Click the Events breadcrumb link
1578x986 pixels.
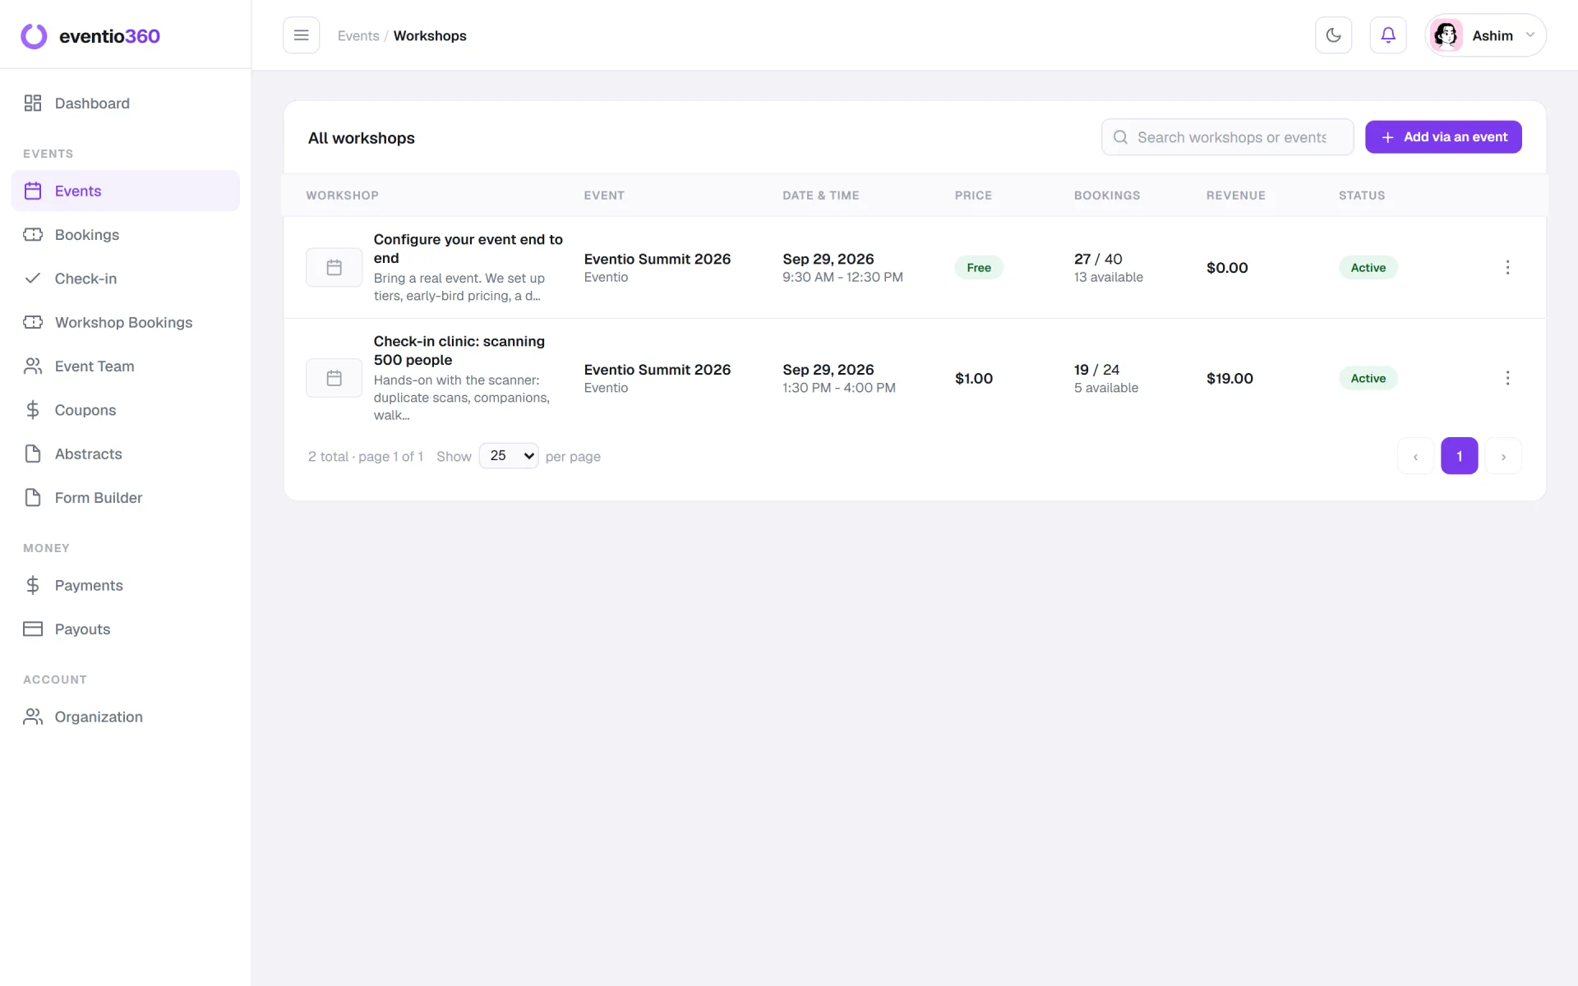point(358,35)
